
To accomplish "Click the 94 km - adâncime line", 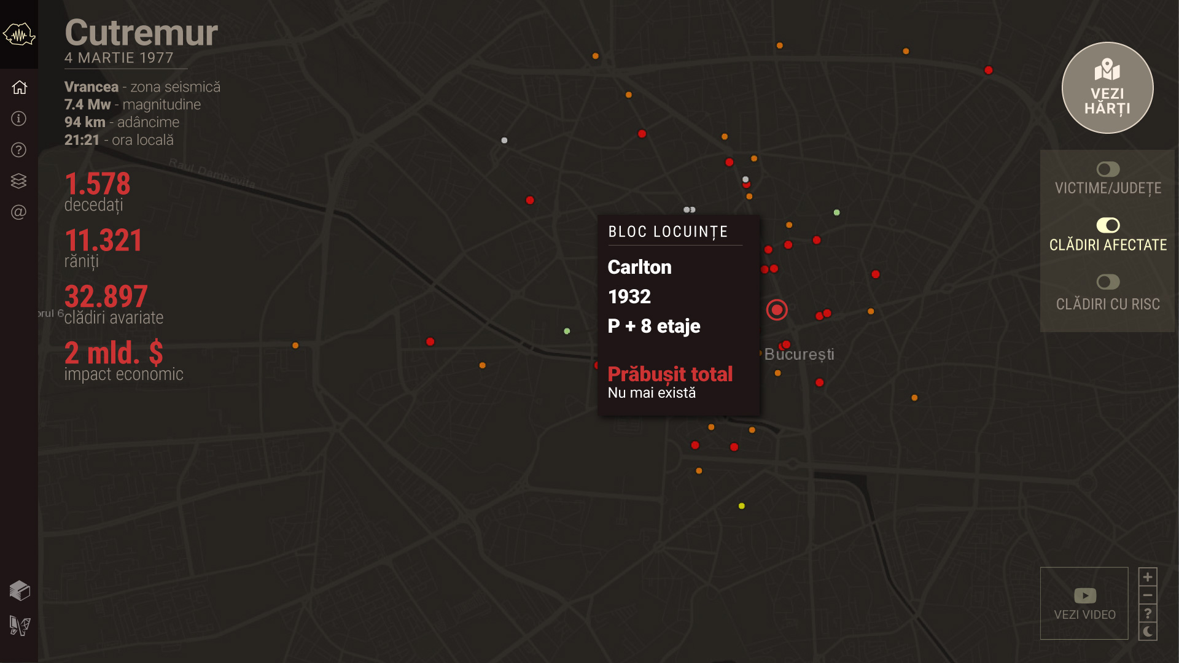I will click(122, 123).
